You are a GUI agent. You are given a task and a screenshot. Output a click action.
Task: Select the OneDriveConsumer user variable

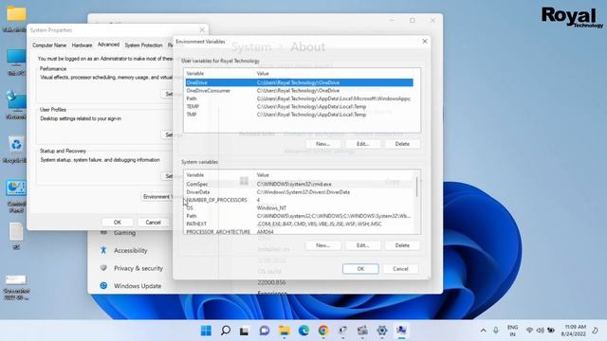300,91
